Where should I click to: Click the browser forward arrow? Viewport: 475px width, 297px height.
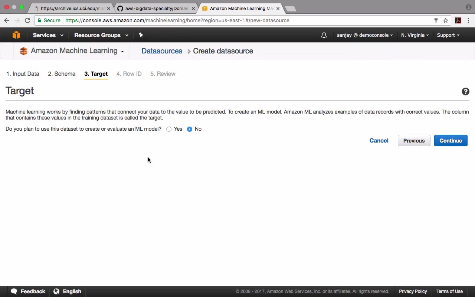click(x=17, y=20)
